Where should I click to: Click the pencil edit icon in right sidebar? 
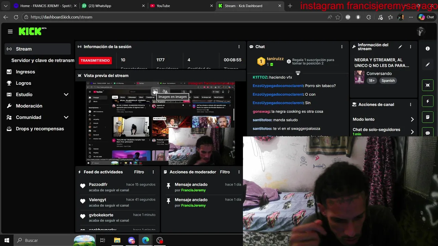(x=428, y=64)
